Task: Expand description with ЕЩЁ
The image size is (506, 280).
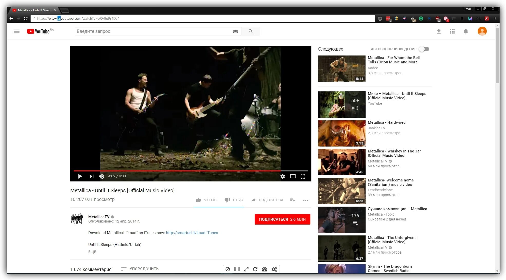Action: pos(92,252)
